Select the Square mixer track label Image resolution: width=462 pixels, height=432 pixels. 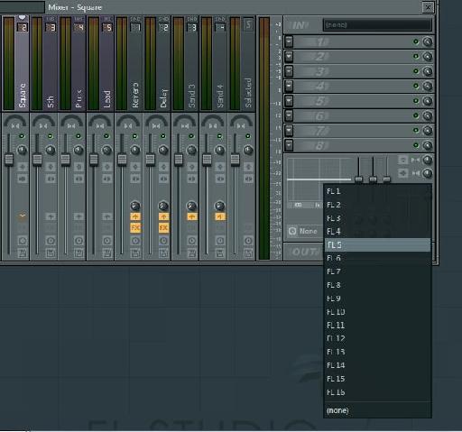(x=23, y=96)
